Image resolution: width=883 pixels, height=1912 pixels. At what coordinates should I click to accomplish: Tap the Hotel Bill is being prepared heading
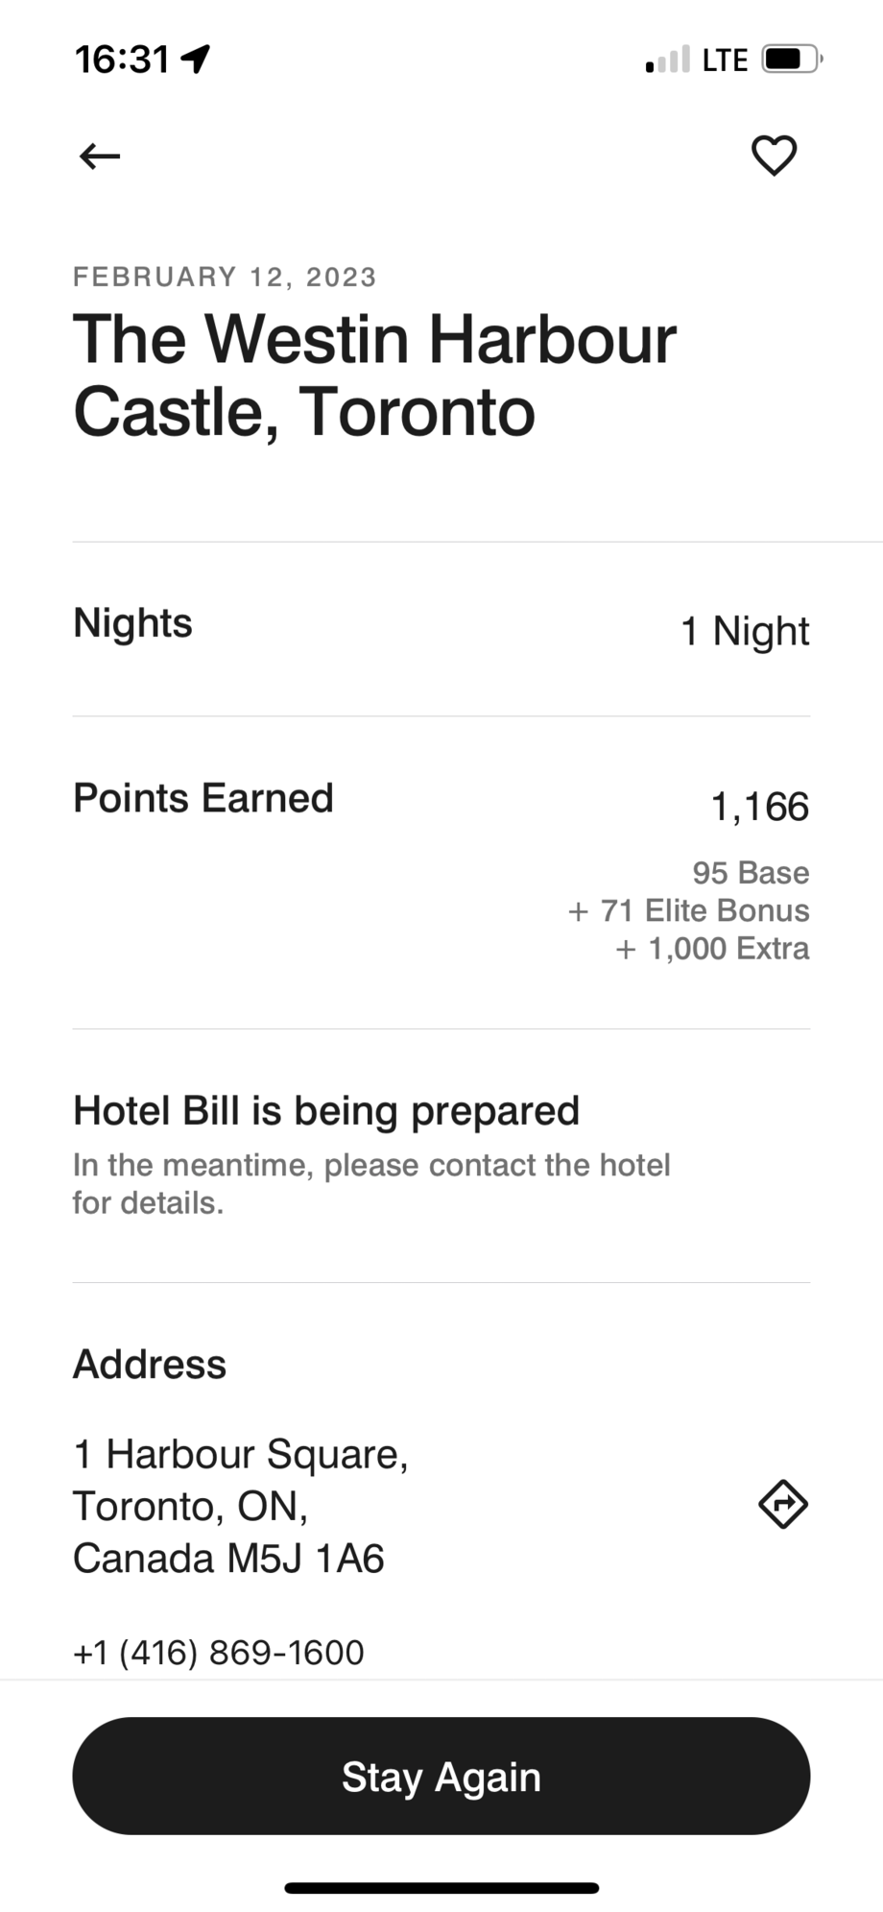(x=326, y=1111)
